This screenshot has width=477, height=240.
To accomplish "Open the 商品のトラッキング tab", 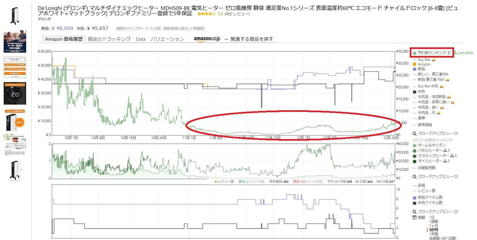I will coord(109,39).
